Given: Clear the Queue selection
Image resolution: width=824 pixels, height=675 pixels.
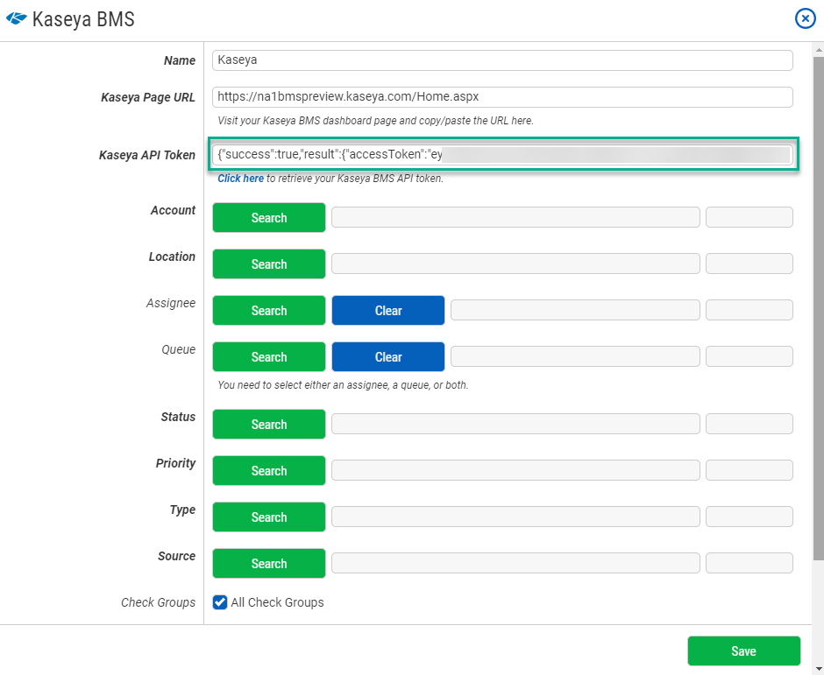Looking at the screenshot, I should (x=387, y=356).
